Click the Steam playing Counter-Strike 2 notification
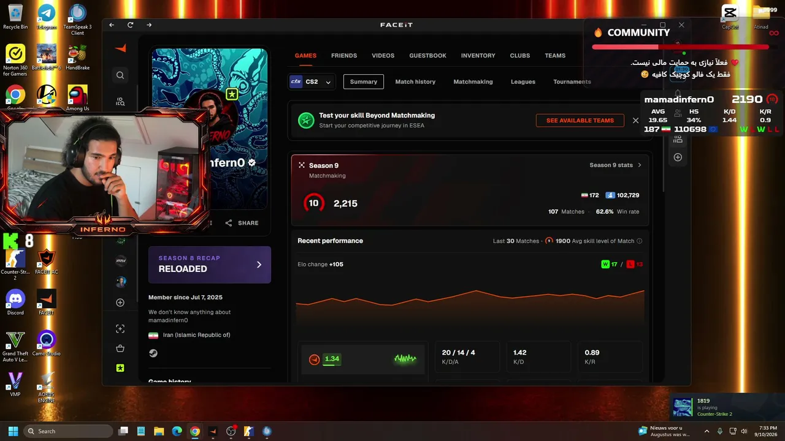785x441 pixels. point(726,407)
